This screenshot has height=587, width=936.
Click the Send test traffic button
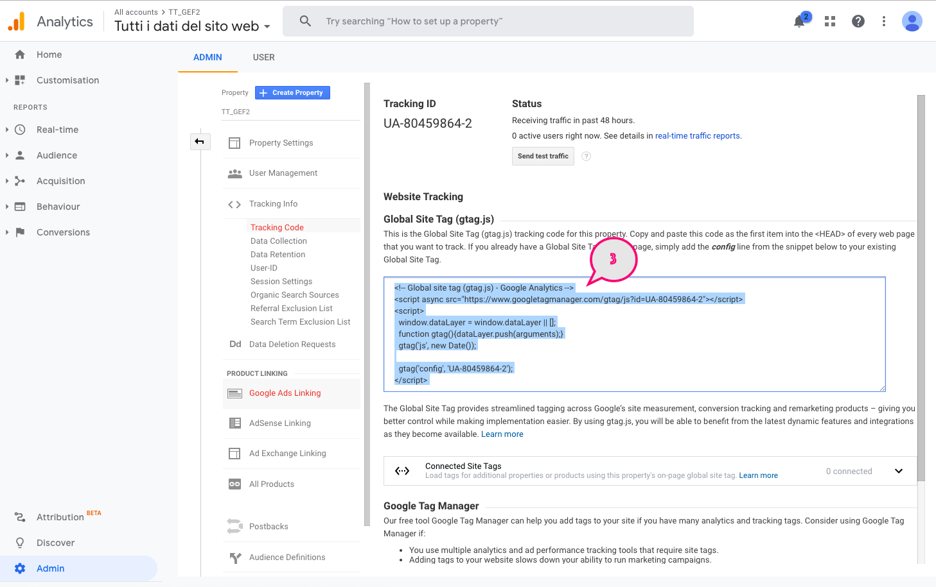pyautogui.click(x=543, y=157)
